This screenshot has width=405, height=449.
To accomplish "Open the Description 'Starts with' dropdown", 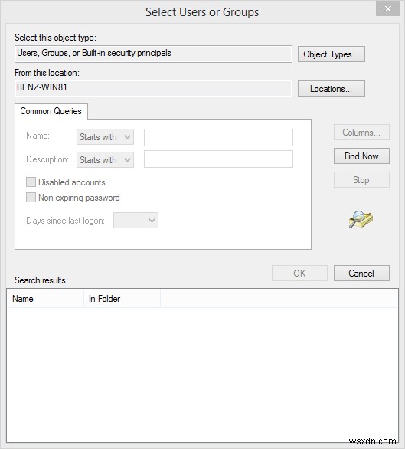I will [105, 160].
